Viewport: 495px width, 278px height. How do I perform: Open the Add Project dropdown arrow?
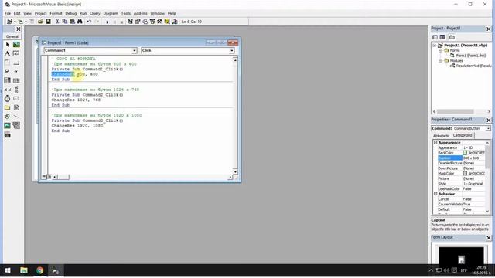(x=15, y=22)
